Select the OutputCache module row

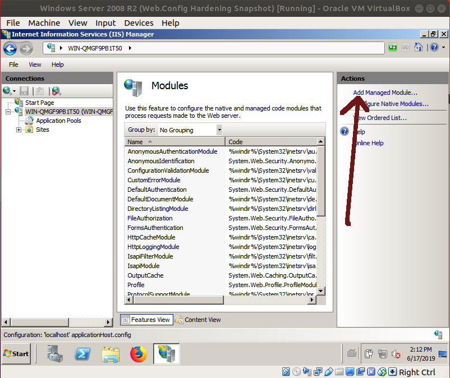click(221, 275)
